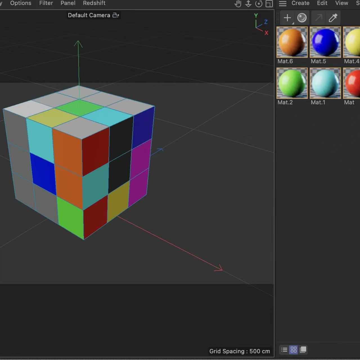Open the Redshift menu

pos(94,3)
